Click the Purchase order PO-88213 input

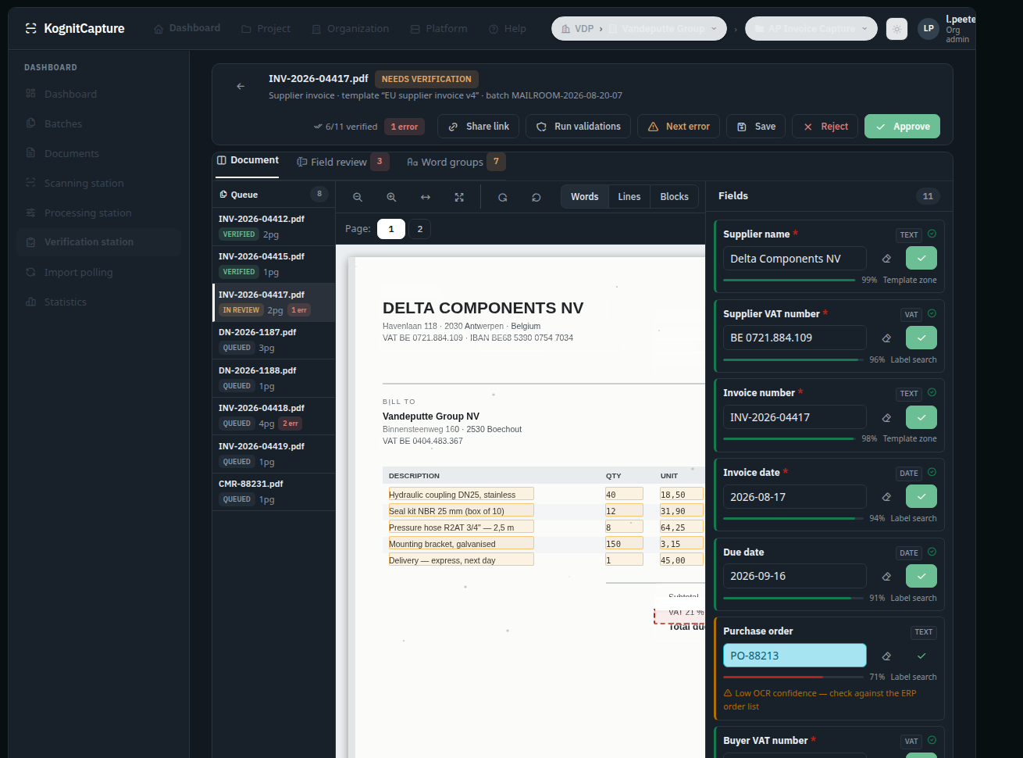[x=794, y=656]
